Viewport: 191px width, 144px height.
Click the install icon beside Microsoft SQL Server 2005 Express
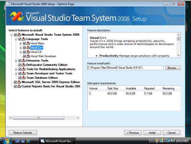tap(19, 82)
